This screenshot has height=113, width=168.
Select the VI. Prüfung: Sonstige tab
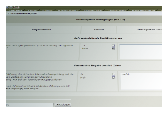pyautogui.click(x=117, y=10)
